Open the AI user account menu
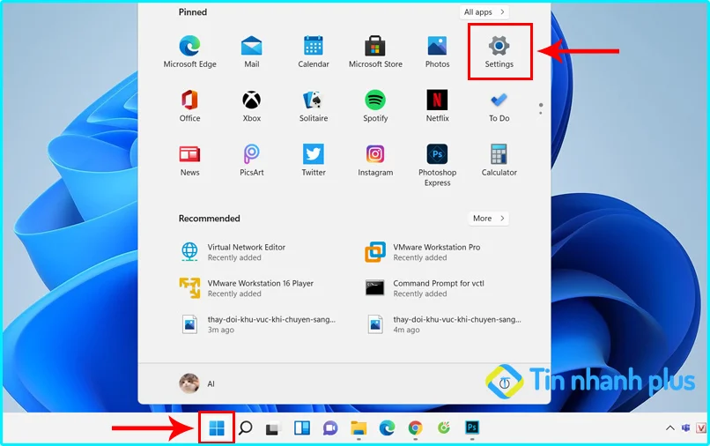Image resolution: width=710 pixels, height=446 pixels. pos(197,384)
